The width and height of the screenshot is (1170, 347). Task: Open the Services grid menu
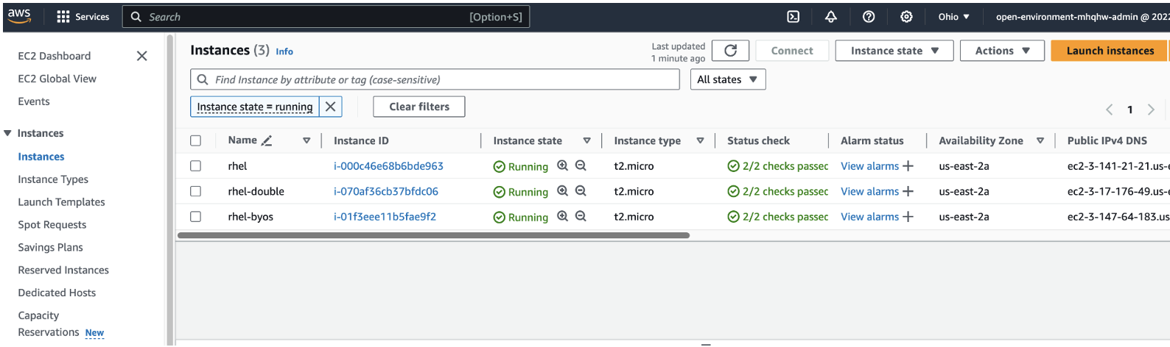[83, 17]
